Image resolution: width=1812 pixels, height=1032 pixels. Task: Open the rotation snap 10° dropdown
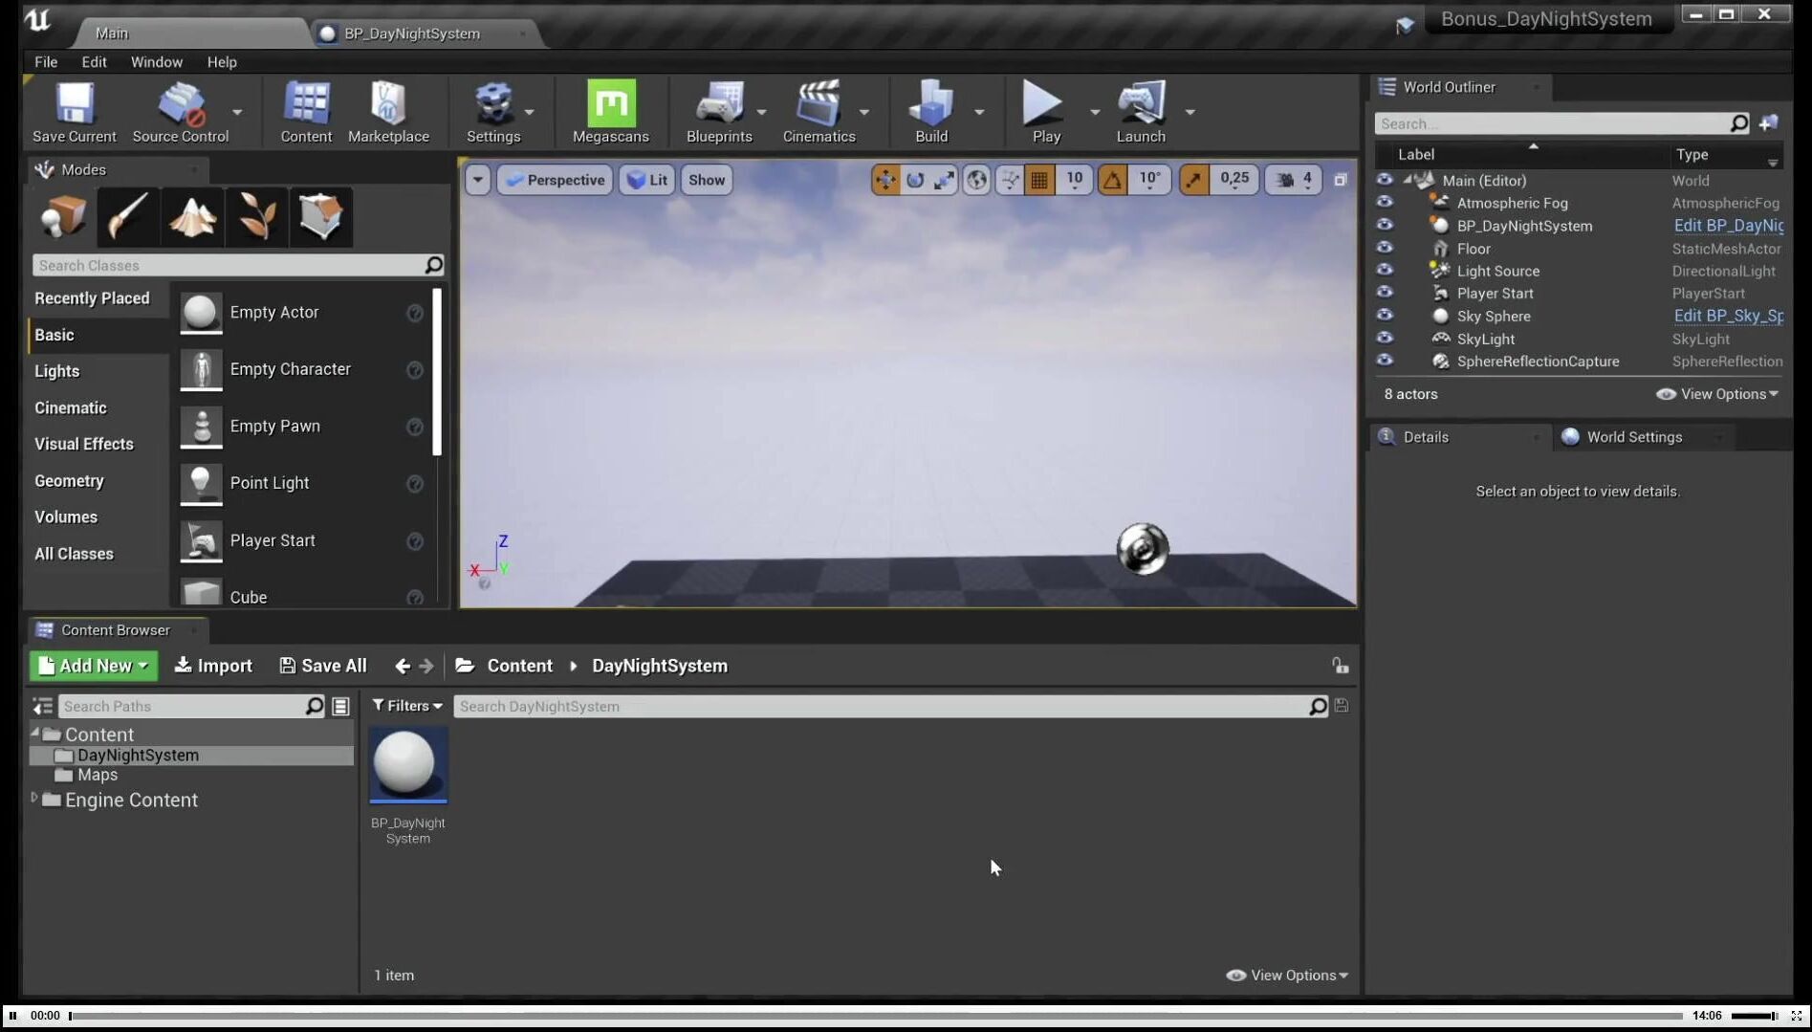coord(1149,180)
